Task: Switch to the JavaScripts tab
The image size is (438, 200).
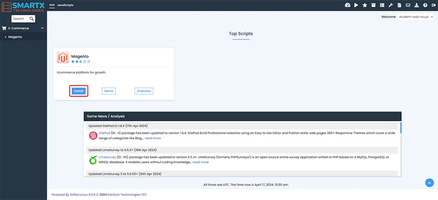Action: tap(65, 5)
